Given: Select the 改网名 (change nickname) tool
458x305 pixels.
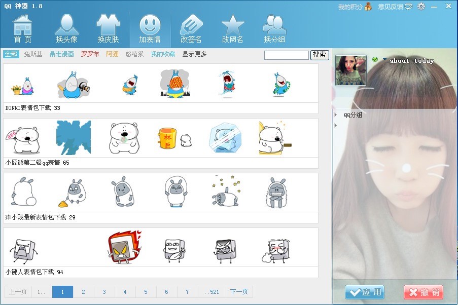Looking at the screenshot, I should [x=232, y=28].
